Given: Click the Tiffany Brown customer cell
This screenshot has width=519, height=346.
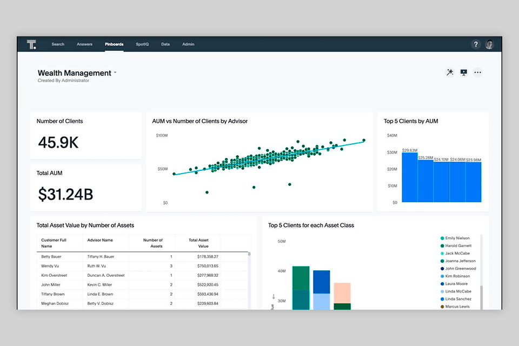Looking at the screenshot, I should (53, 294).
